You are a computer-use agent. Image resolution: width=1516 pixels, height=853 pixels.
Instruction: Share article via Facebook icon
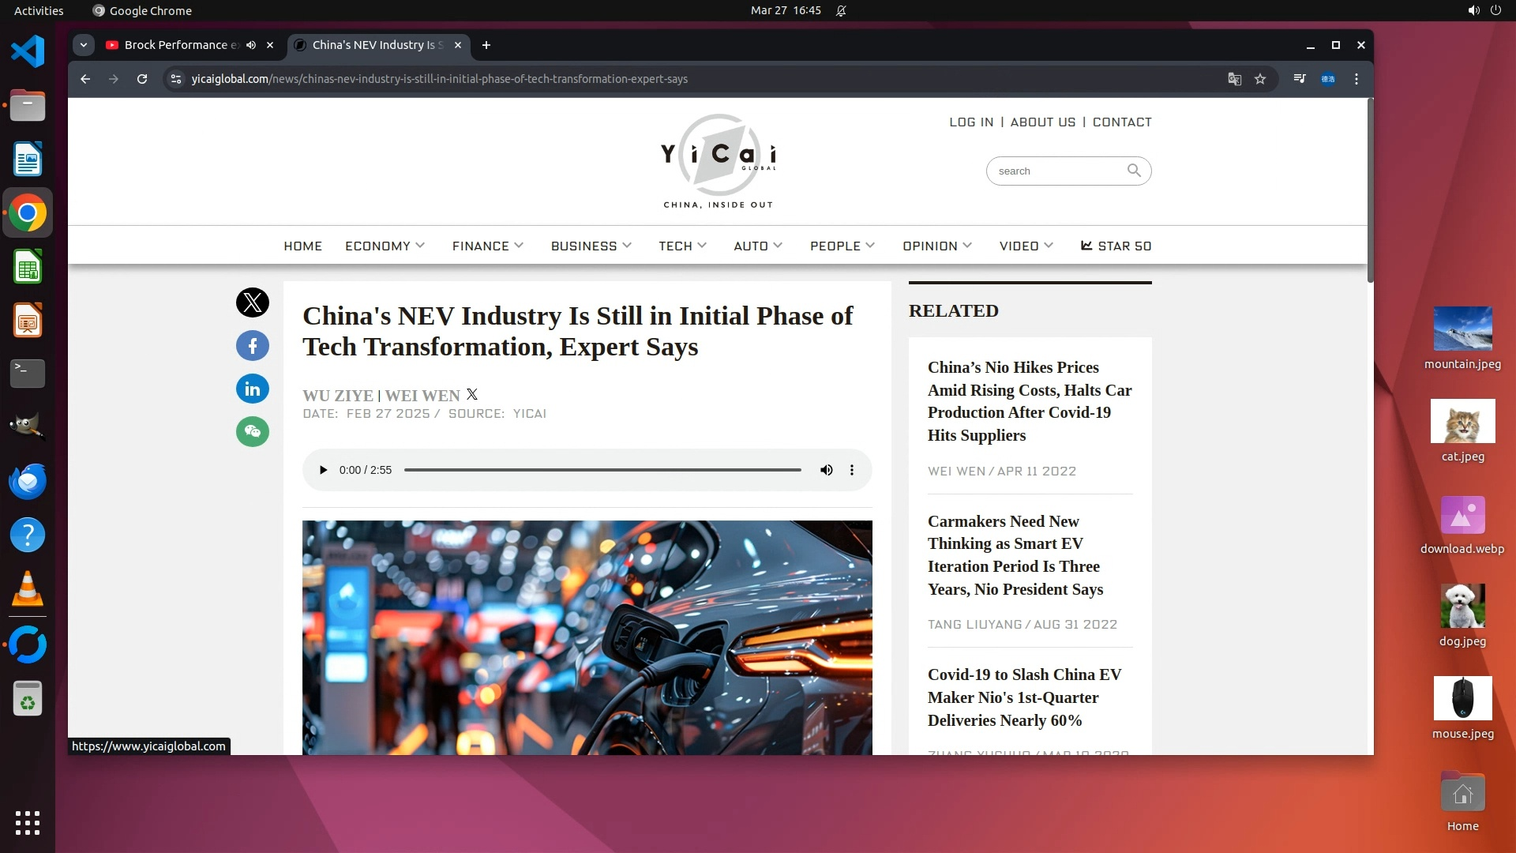[x=252, y=346]
